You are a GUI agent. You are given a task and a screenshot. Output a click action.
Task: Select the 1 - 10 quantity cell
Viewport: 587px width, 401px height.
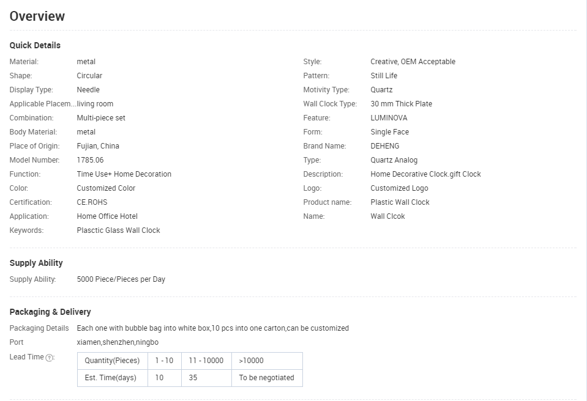tap(164, 361)
